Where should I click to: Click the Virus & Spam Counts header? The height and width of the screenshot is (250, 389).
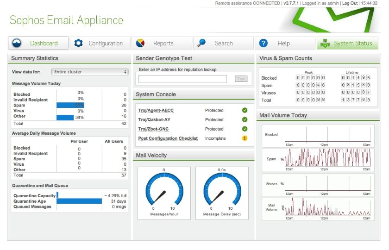coord(318,58)
